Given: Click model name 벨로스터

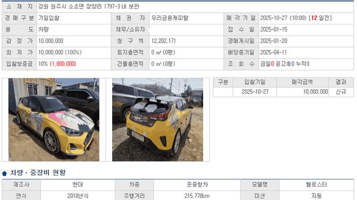Looking at the screenshot, I should point(316,184).
